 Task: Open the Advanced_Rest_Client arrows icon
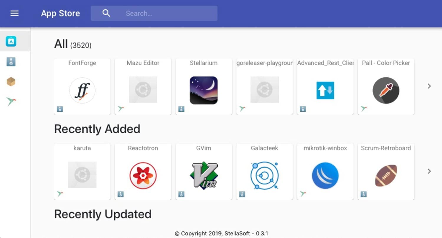pos(325,90)
